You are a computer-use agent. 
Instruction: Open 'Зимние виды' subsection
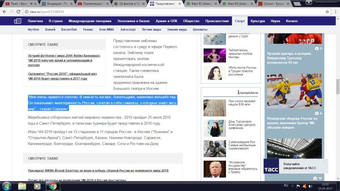177,30
